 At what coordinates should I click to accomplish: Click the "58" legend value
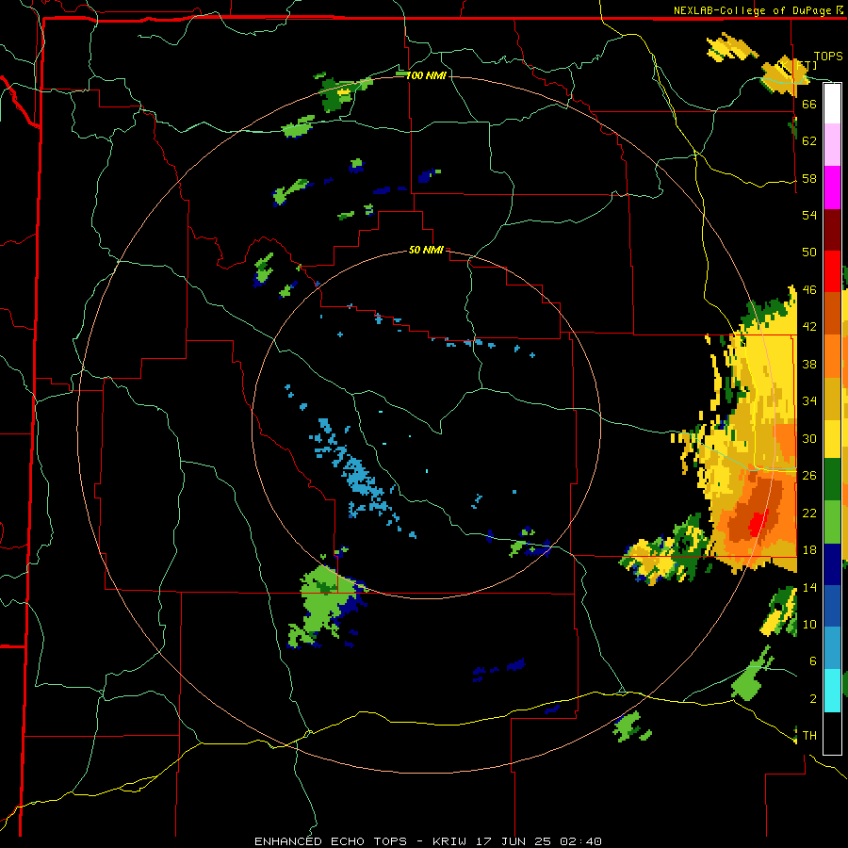click(x=809, y=178)
